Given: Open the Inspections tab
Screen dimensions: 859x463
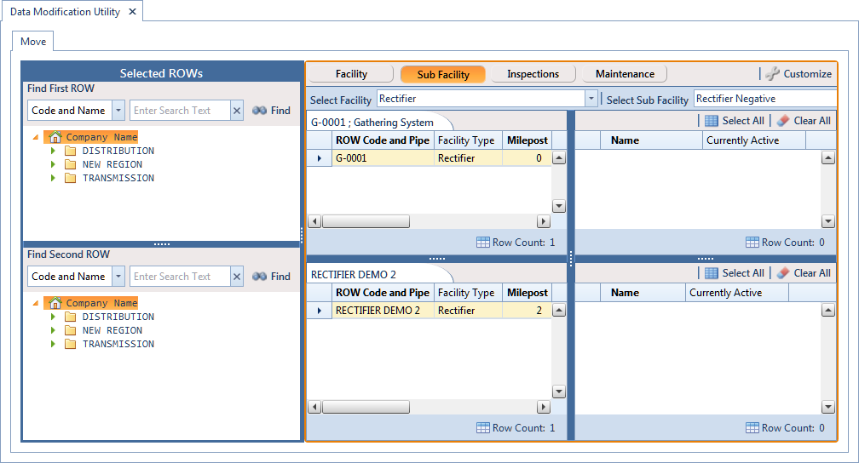Looking at the screenshot, I should 533,74.
